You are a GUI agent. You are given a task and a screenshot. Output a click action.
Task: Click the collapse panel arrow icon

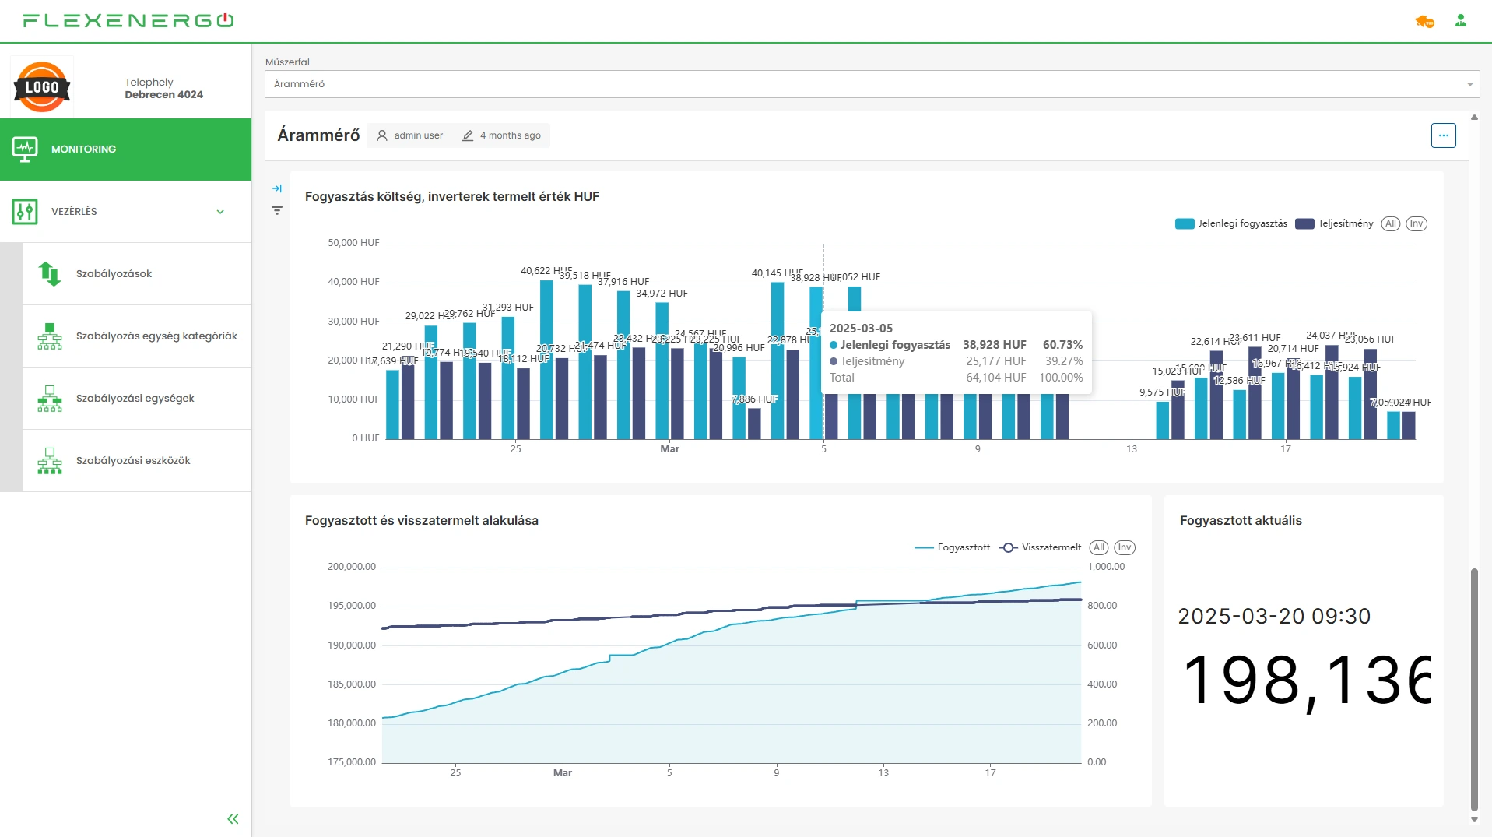click(x=277, y=188)
